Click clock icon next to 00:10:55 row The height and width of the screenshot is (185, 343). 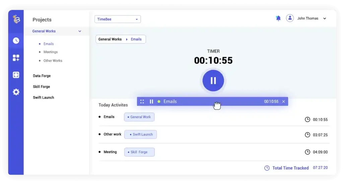click(x=307, y=120)
